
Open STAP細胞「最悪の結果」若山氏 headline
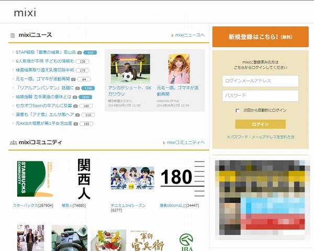pyautogui.click(x=46, y=52)
